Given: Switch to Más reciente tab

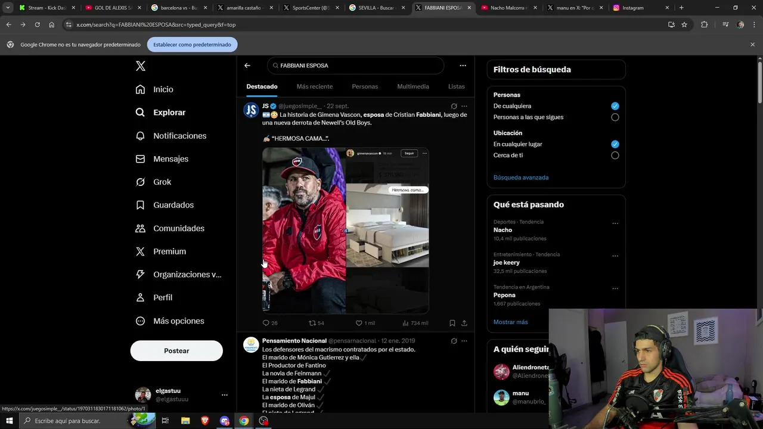Looking at the screenshot, I should click(x=315, y=86).
